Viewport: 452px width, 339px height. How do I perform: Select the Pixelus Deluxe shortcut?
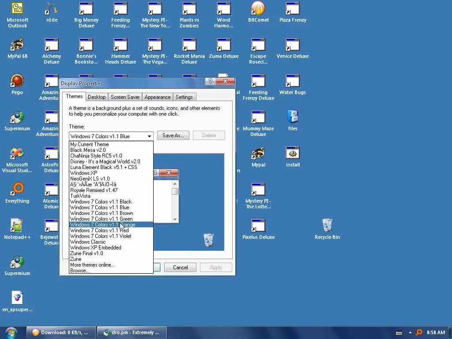(x=258, y=230)
